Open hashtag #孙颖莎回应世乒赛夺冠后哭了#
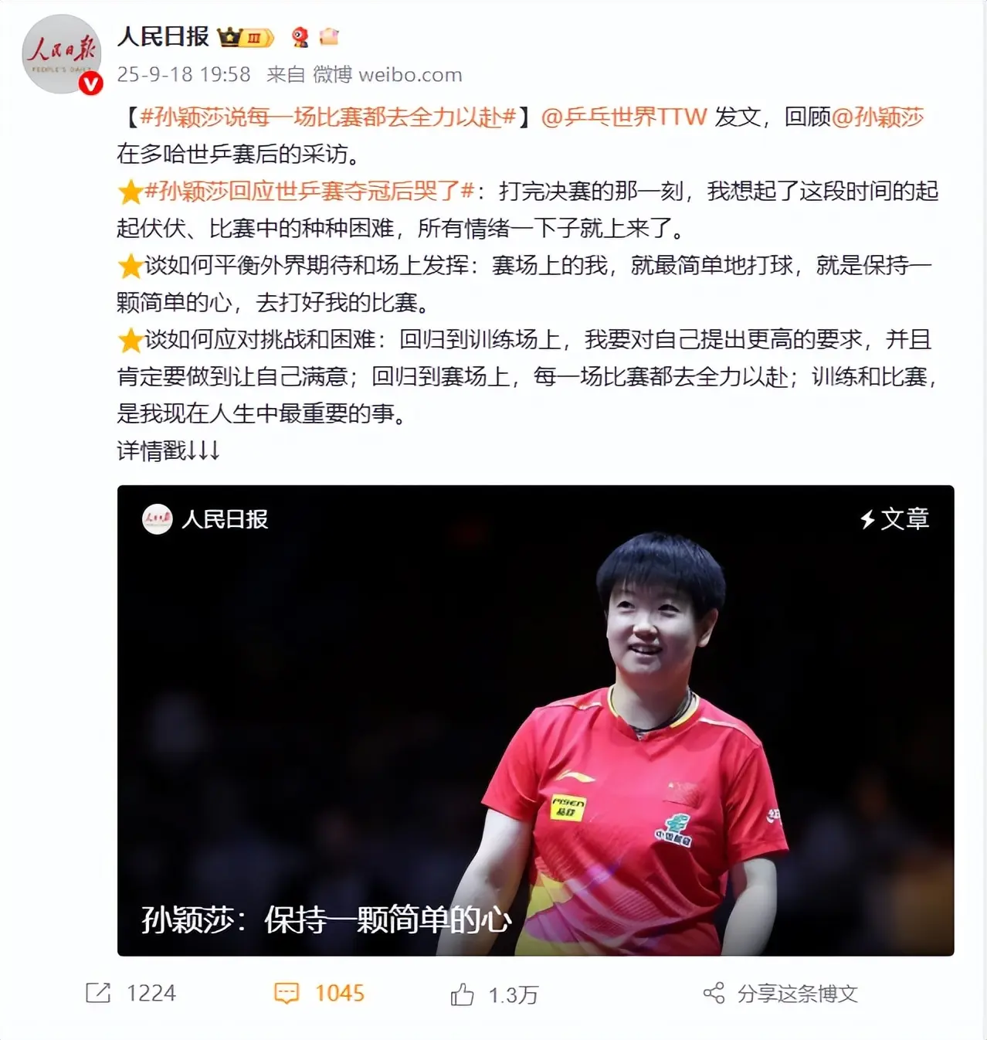The height and width of the screenshot is (1040, 987). [309, 191]
